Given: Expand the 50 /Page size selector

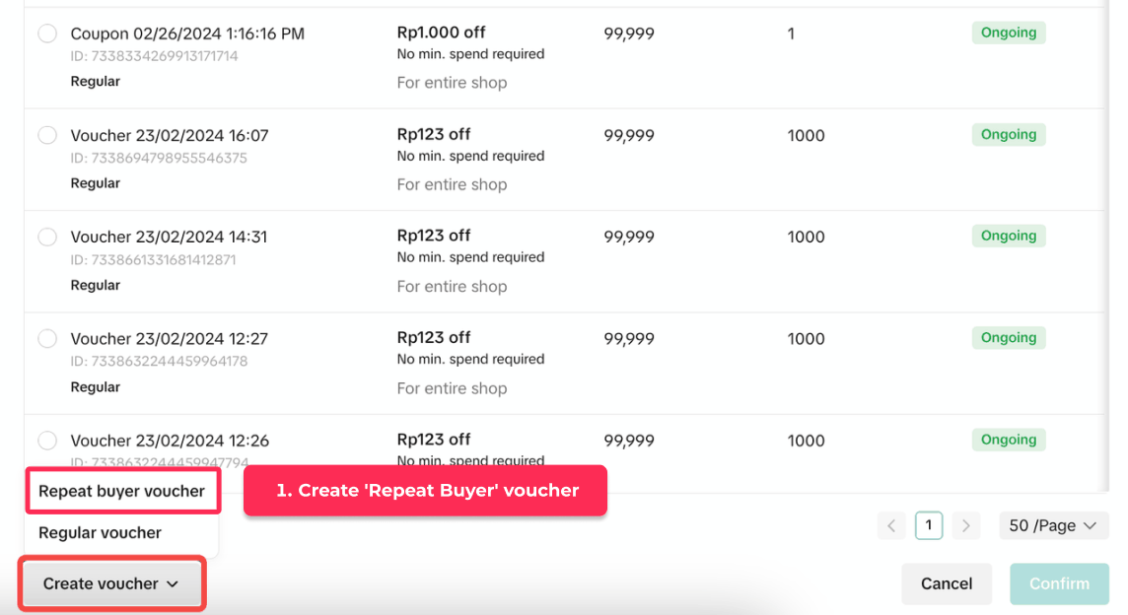Looking at the screenshot, I should coord(1053,525).
